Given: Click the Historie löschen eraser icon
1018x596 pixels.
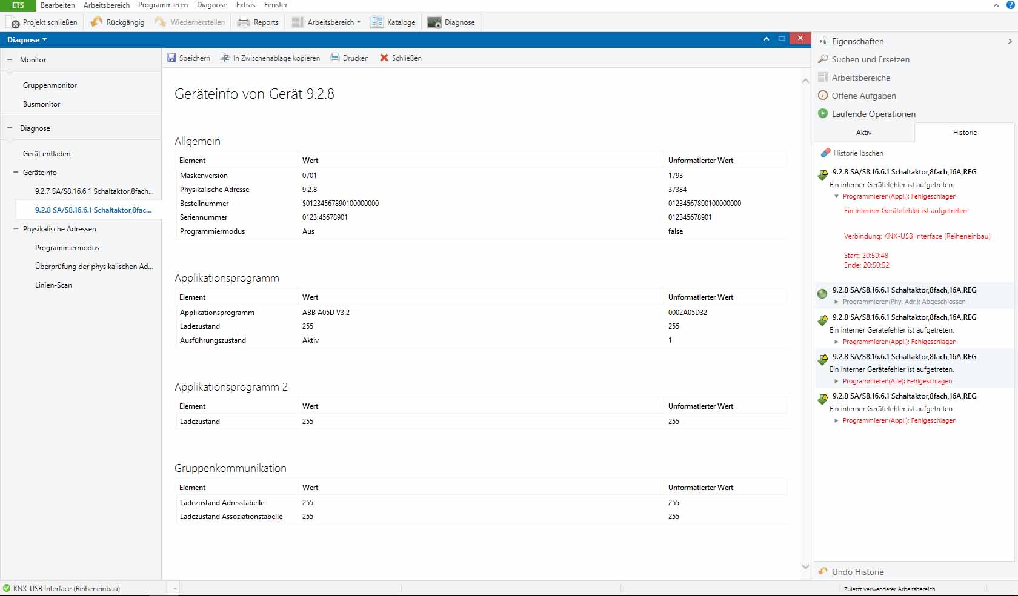Looking at the screenshot, I should 825,153.
